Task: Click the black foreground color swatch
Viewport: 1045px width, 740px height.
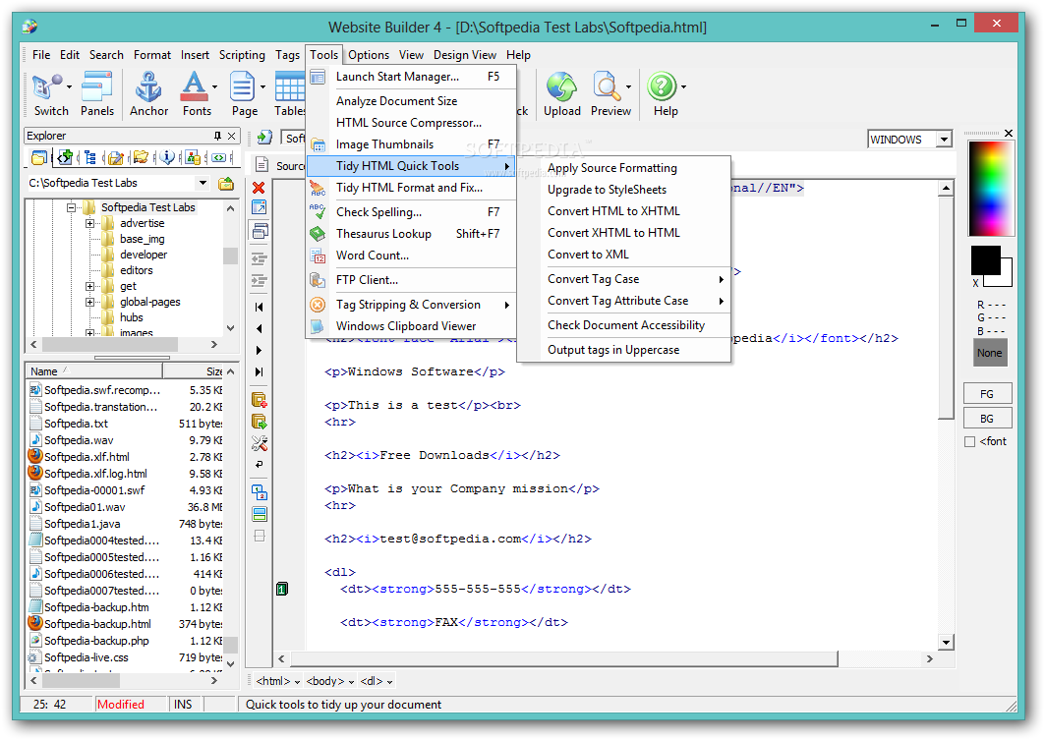Action: [x=984, y=259]
